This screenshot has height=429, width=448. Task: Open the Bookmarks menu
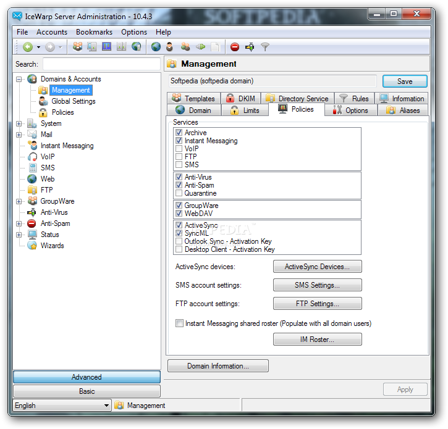tap(94, 32)
